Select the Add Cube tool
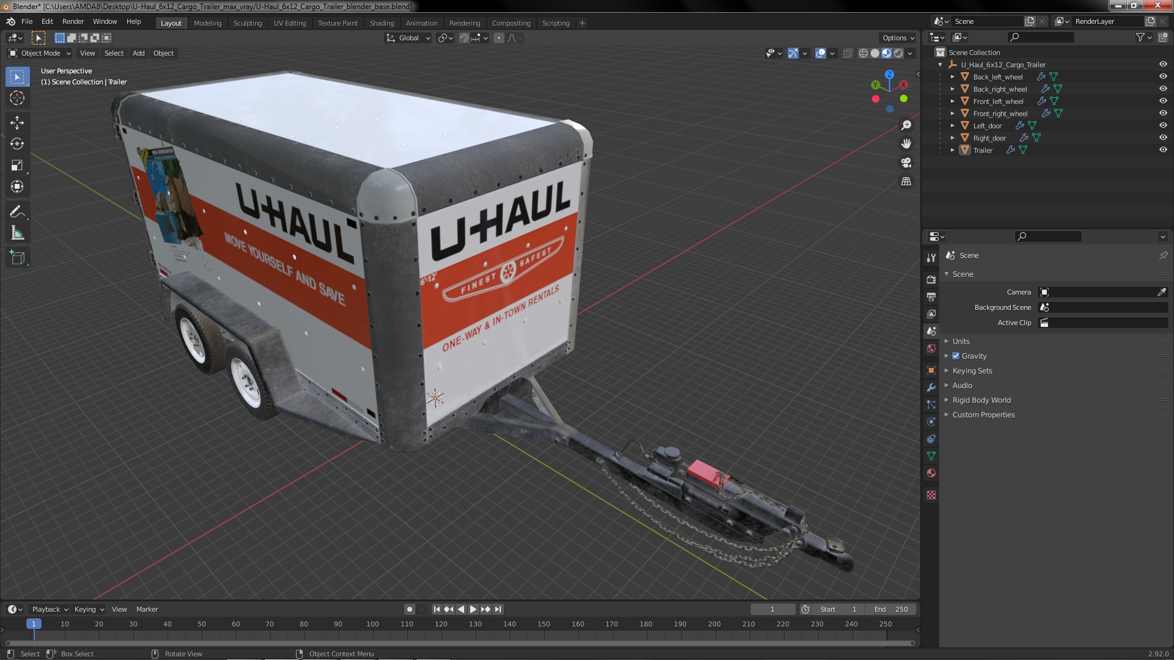 [x=17, y=258]
